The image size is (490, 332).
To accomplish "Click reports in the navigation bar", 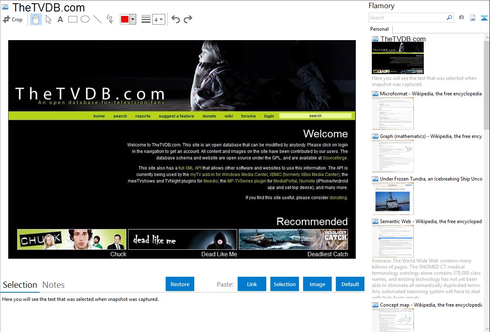I will [143, 116].
